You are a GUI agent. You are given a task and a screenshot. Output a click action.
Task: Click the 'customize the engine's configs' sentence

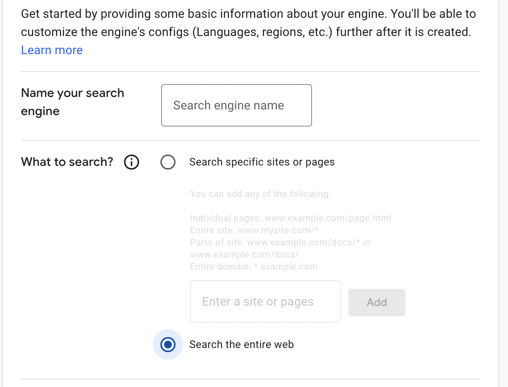click(x=246, y=32)
